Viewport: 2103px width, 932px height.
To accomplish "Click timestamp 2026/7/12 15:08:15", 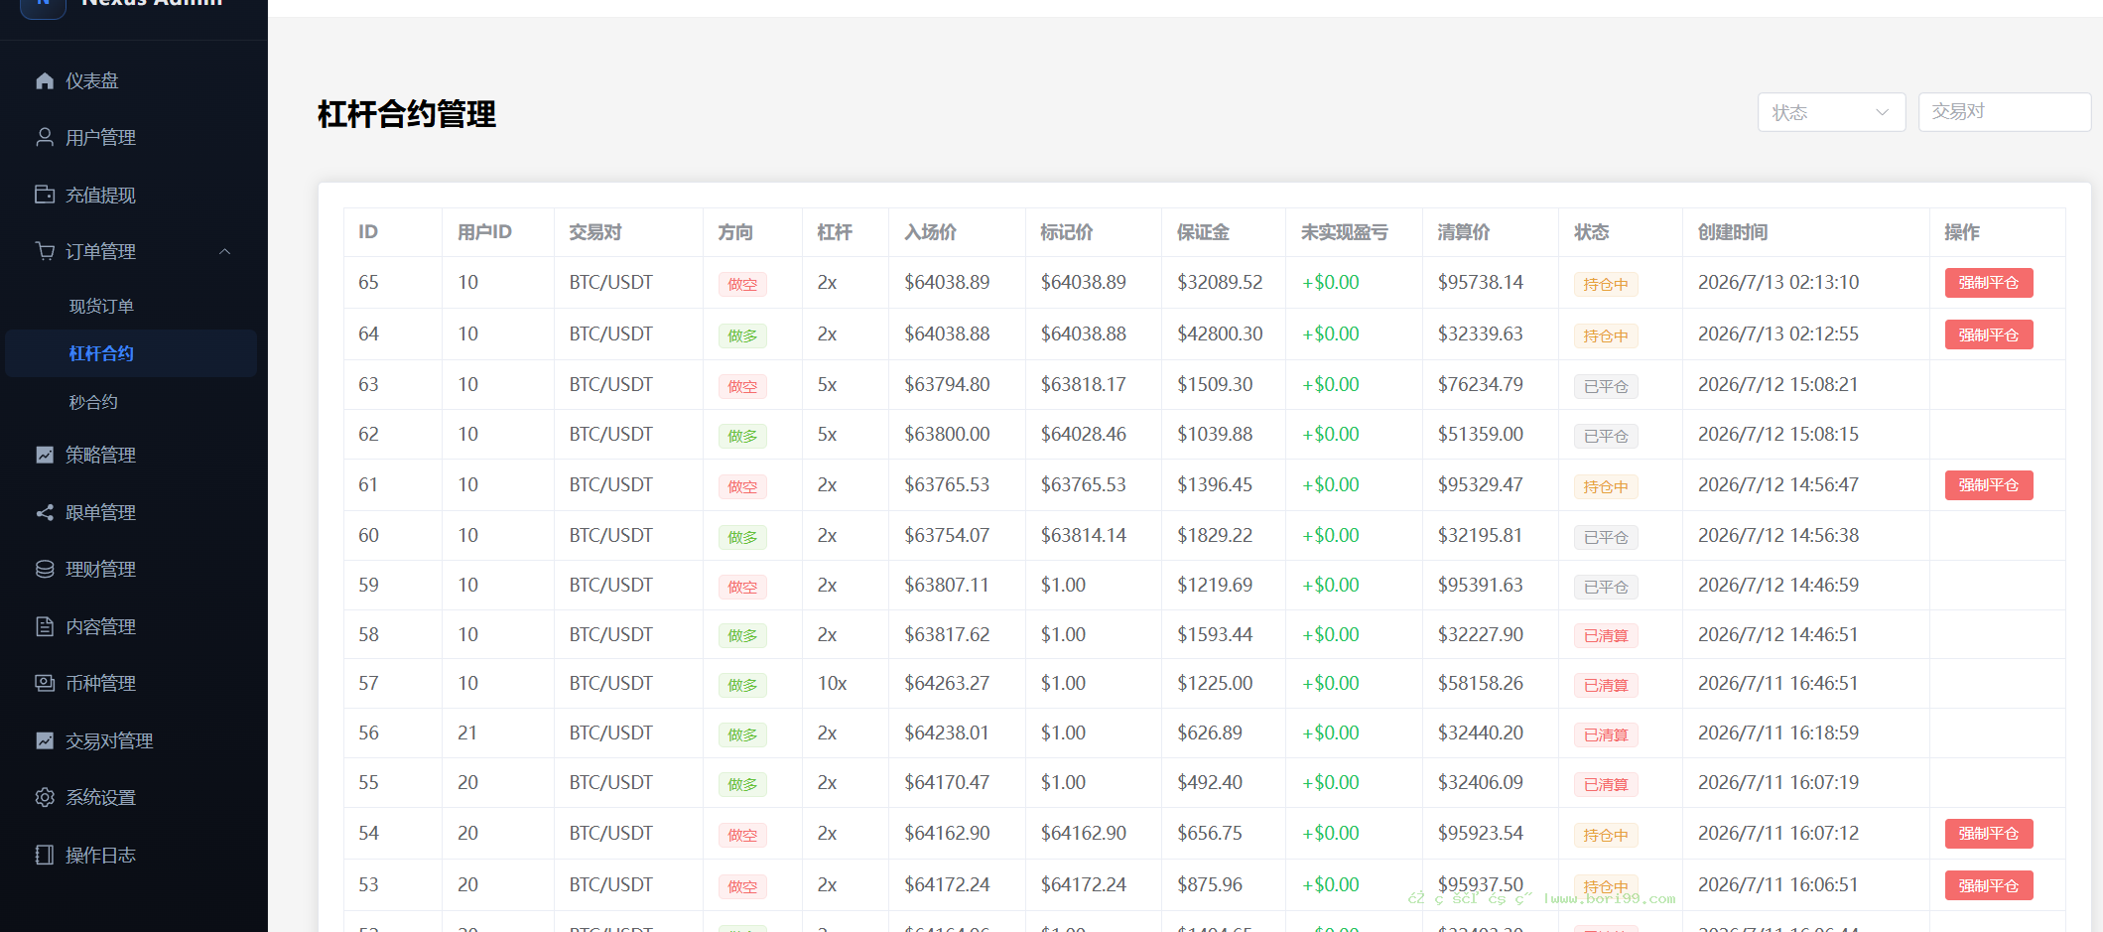I will coord(1778,434).
